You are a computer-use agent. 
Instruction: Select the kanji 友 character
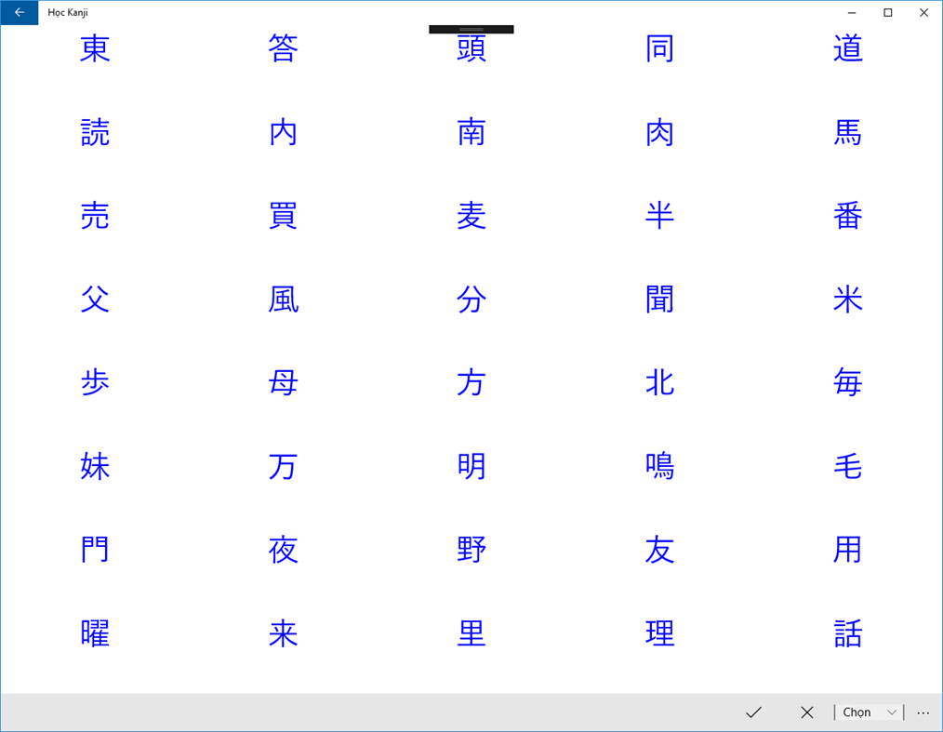click(659, 550)
